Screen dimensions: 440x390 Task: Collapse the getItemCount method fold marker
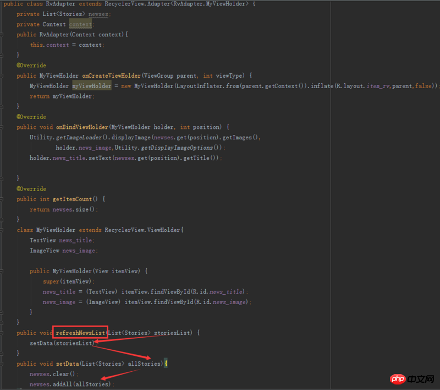(x=2, y=199)
